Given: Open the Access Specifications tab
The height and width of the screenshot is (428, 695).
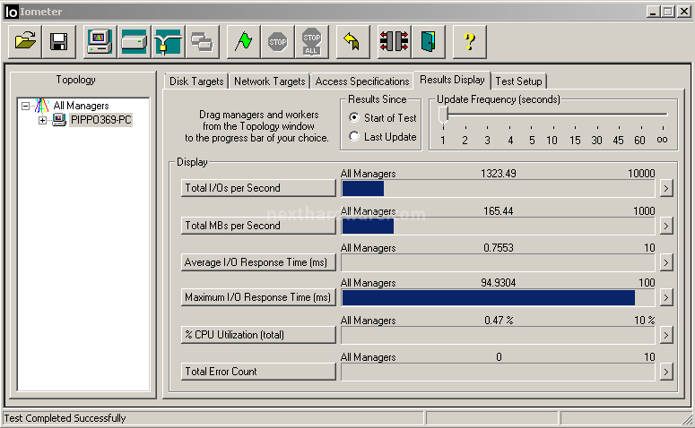Looking at the screenshot, I should pos(361,81).
